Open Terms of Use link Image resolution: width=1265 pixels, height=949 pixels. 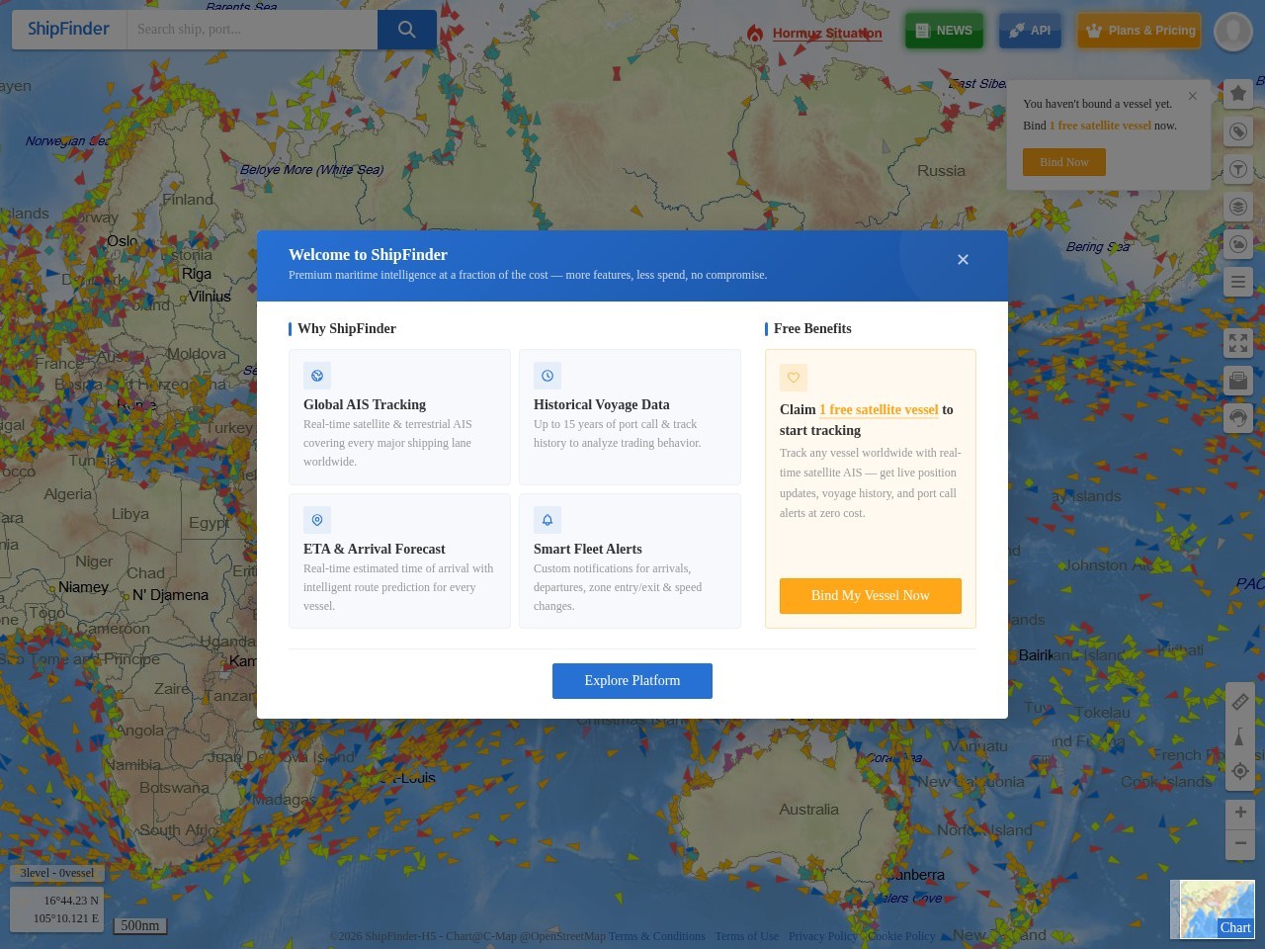(747, 936)
